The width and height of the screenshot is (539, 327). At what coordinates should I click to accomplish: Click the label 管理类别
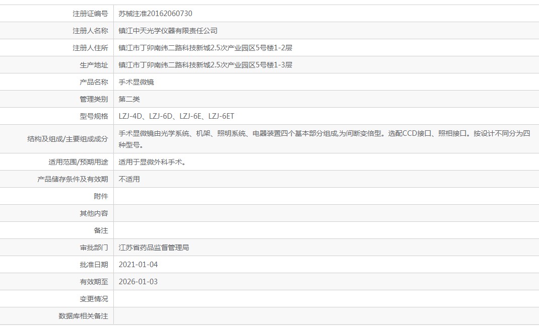[94, 99]
